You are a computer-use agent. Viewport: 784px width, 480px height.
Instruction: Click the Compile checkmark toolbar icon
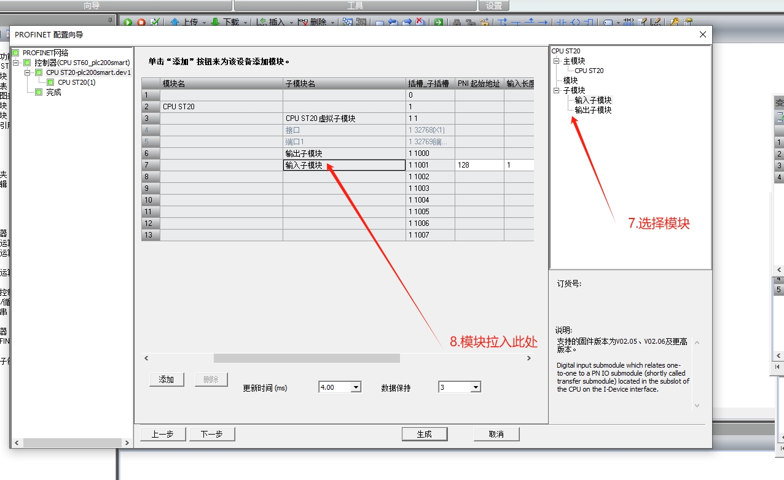155,22
